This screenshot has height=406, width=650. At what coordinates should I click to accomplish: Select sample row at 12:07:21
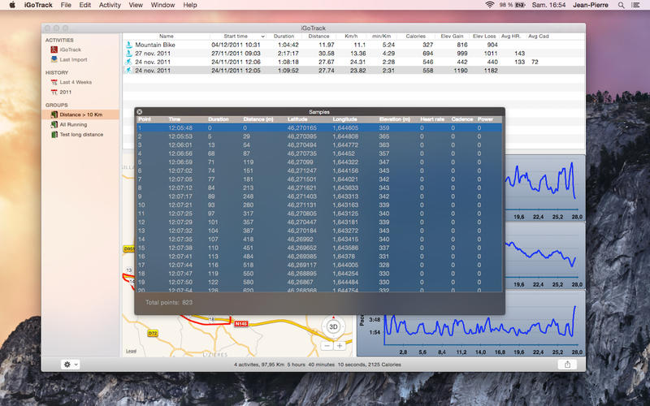pos(319,205)
